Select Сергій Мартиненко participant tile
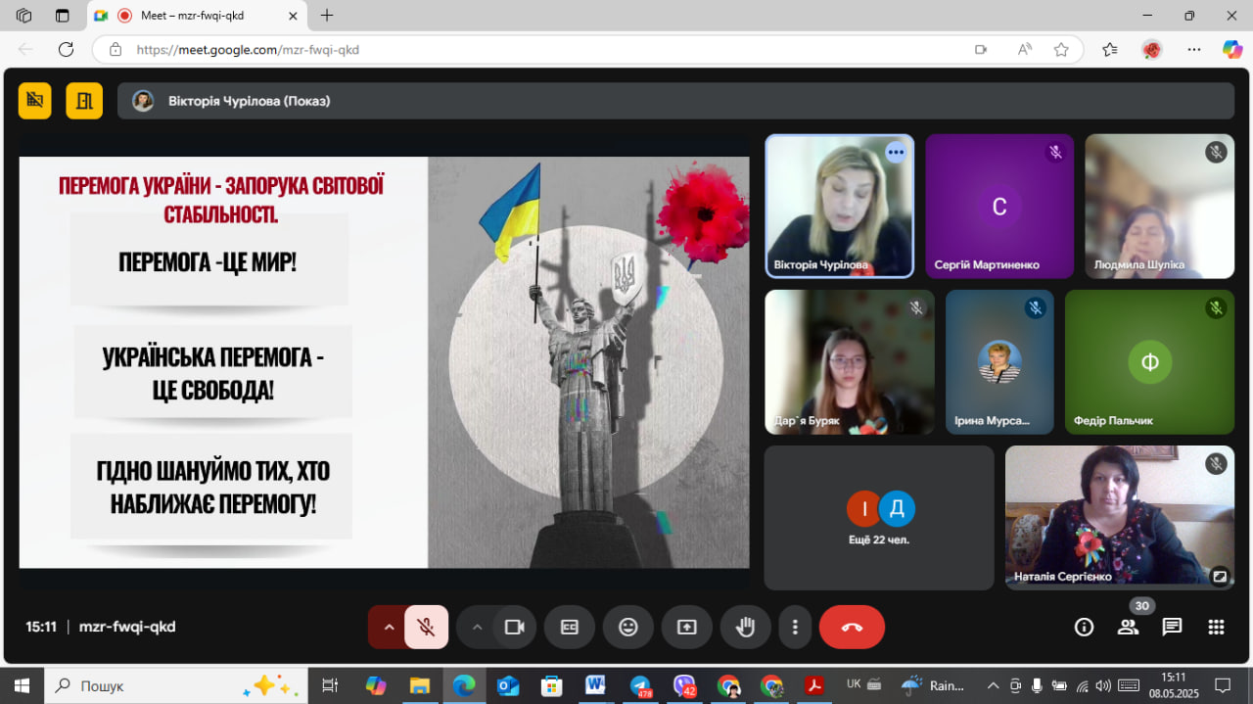1253x704 pixels. 999,207
